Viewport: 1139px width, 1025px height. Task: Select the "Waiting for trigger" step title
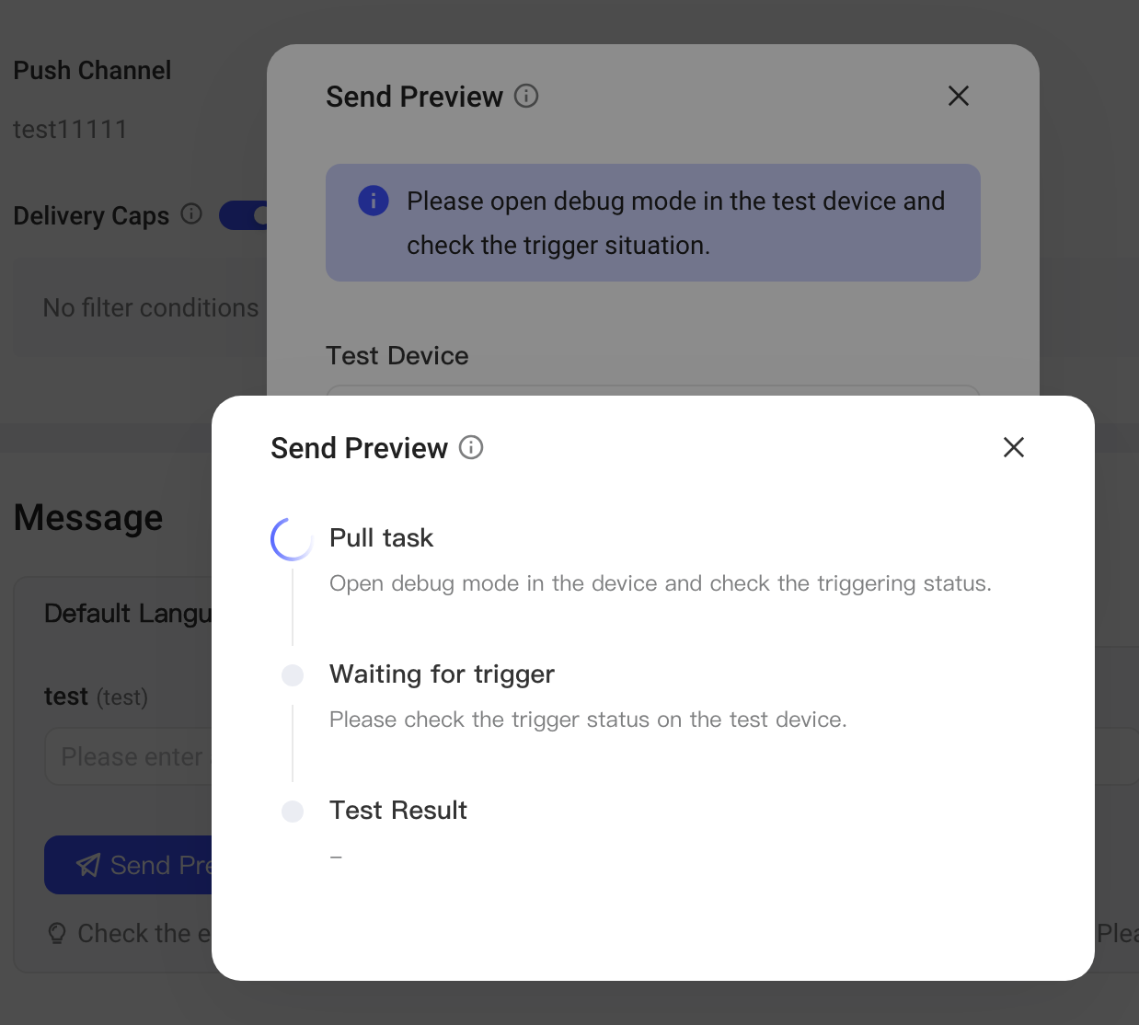coord(442,674)
